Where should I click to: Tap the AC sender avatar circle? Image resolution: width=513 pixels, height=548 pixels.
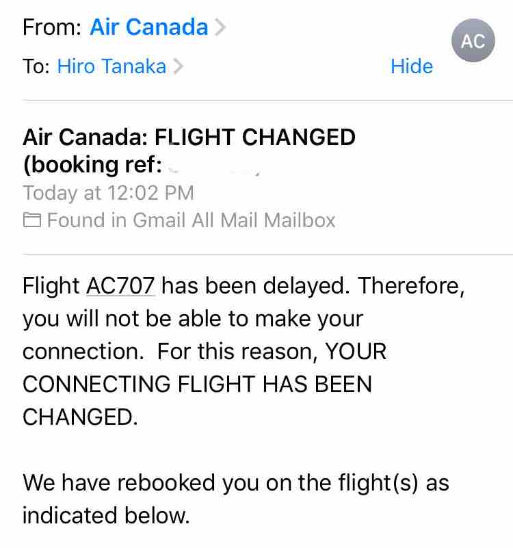tap(473, 40)
